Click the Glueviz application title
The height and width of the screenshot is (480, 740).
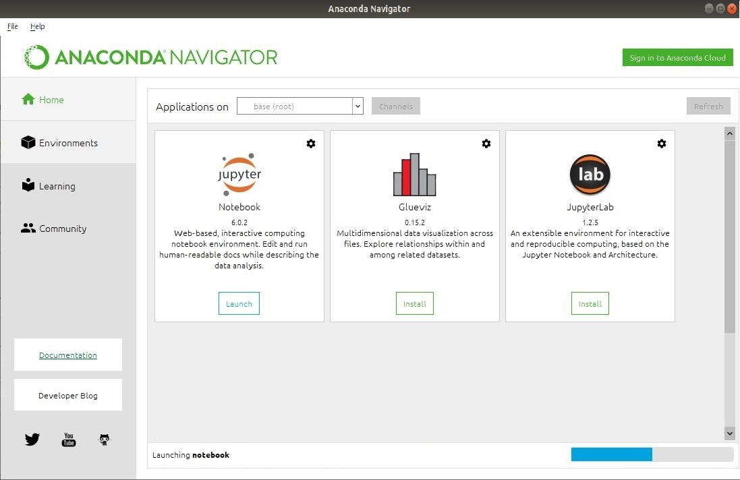[415, 207]
